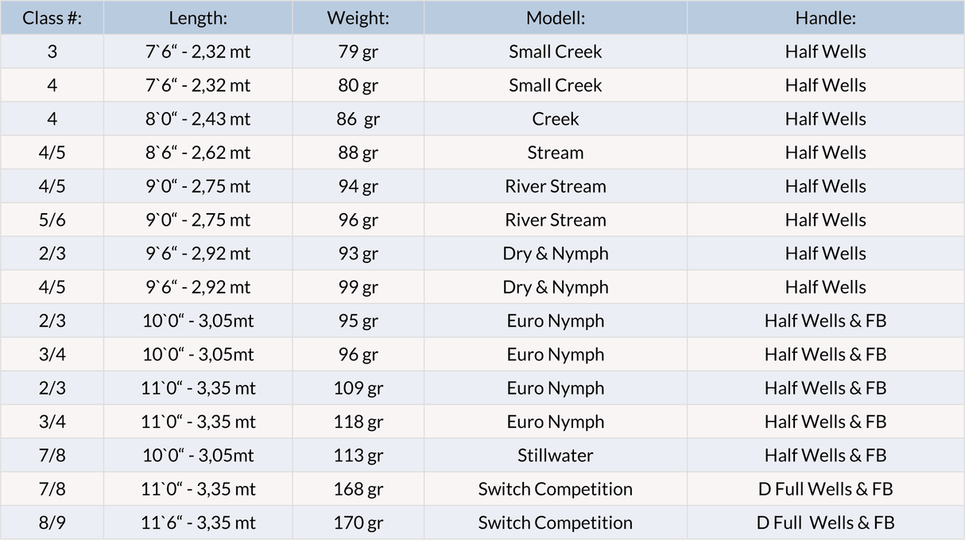Click the 8/9 class cell
Viewport: 965px width, 540px height.
[52, 523]
